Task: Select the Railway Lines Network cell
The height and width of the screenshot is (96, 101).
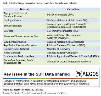Action: click(x=24, y=49)
